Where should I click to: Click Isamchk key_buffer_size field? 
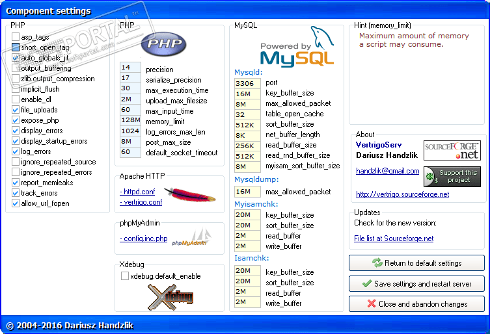tap(247, 270)
